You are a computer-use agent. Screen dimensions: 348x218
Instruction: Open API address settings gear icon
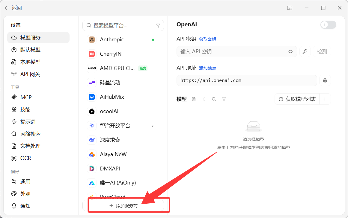pos(325,80)
